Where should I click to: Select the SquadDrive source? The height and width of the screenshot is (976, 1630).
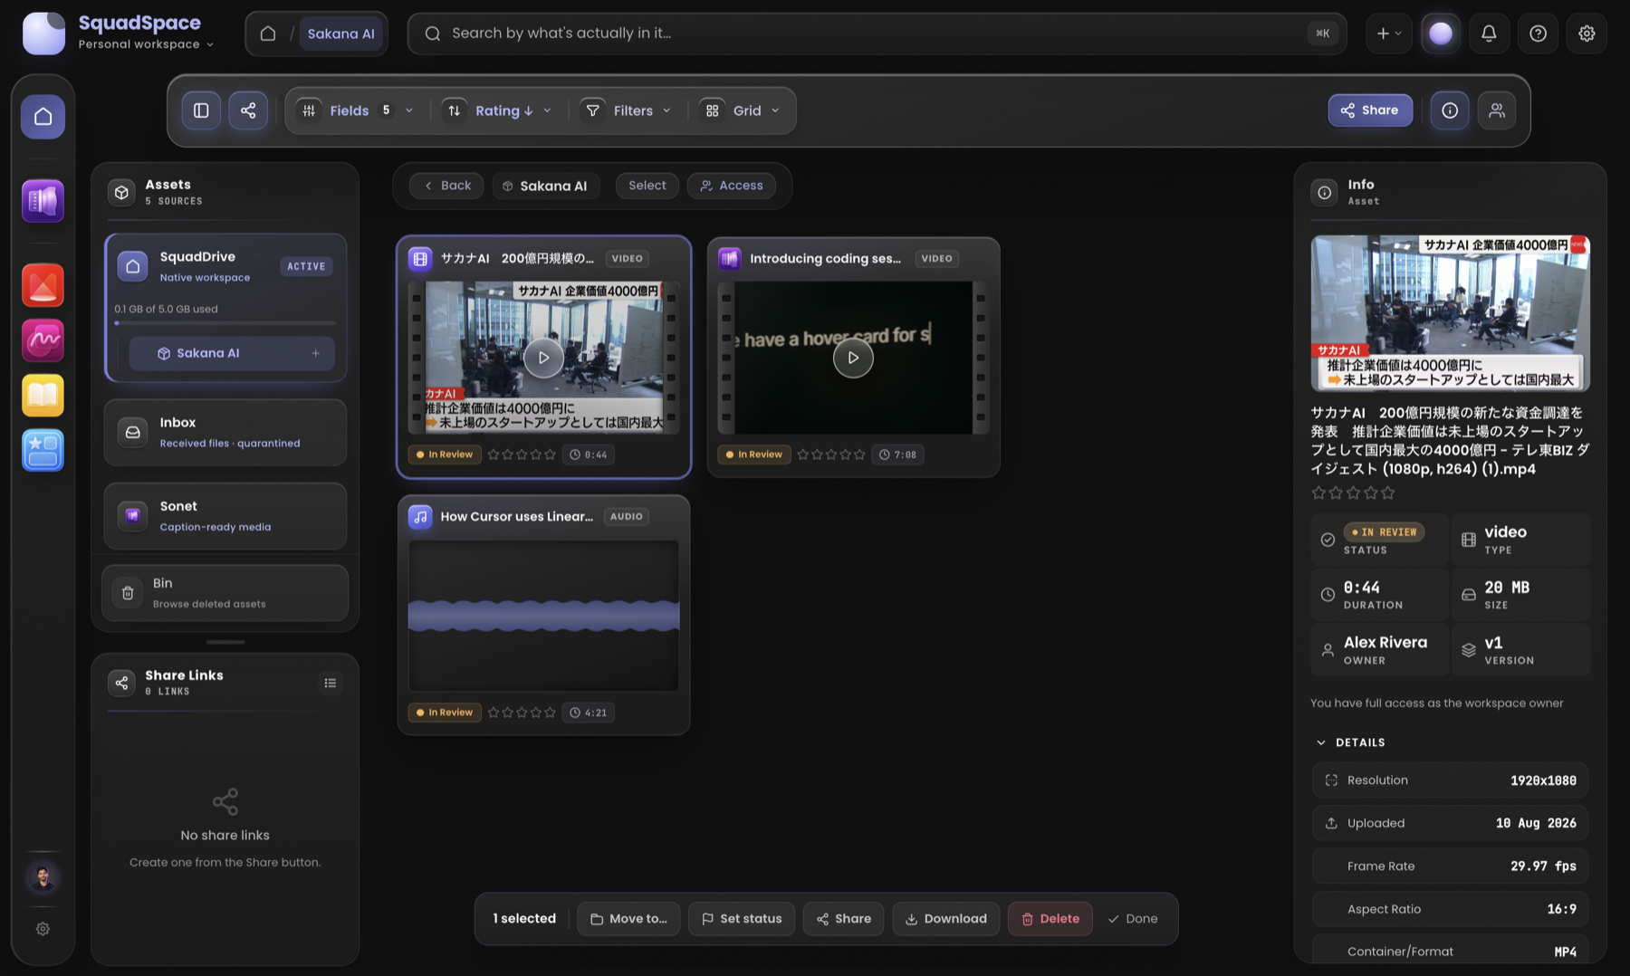[x=225, y=266]
